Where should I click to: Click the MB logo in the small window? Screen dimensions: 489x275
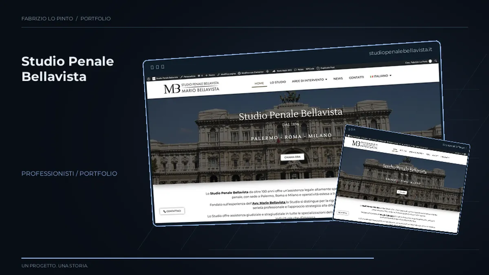pyautogui.click(x=364, y=144)
